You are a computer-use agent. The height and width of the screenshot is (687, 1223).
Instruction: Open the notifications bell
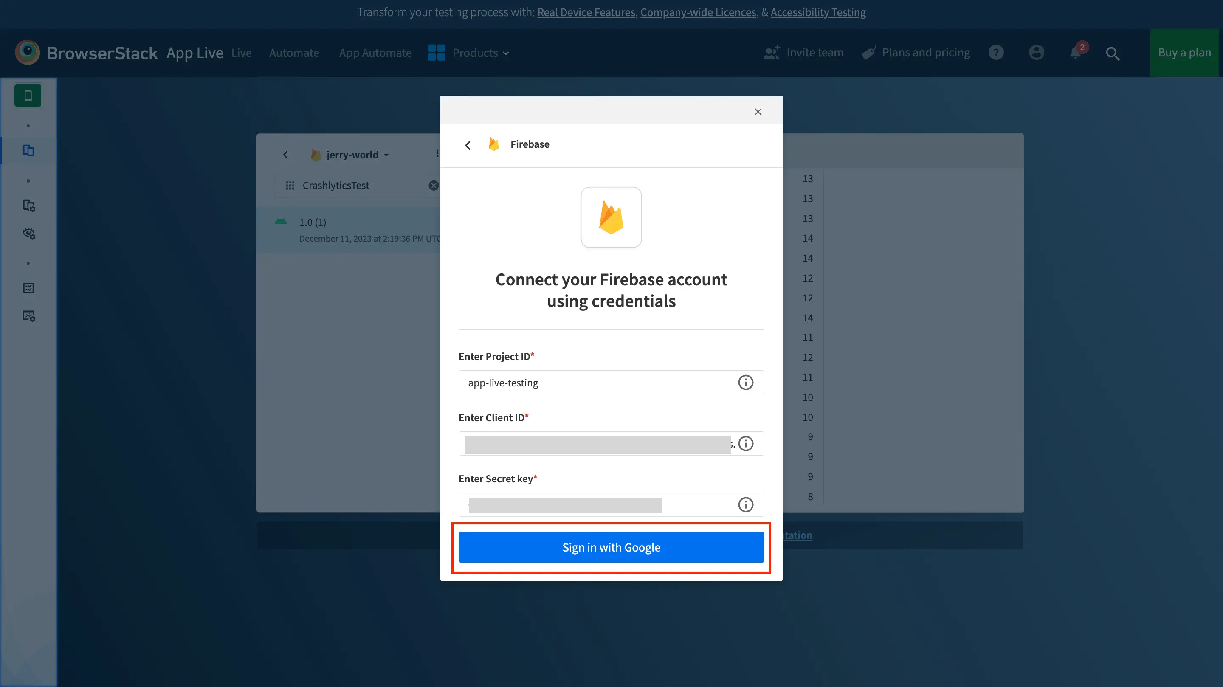point(1076,52)
